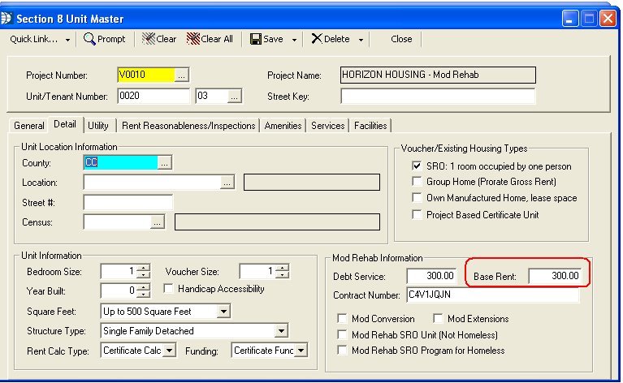Image resolution: width=623 pixels, height=383 pixels.
Task: Open the Services tab
Action: (x=328, y=126)
